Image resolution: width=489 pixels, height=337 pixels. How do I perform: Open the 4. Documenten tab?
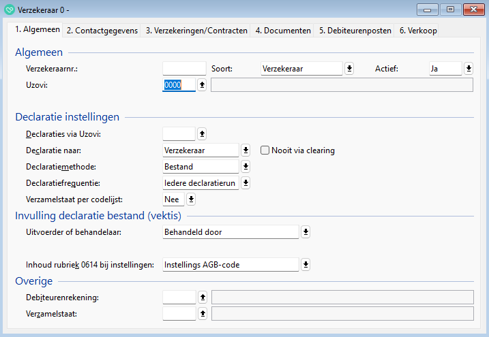tap(283, 31)
